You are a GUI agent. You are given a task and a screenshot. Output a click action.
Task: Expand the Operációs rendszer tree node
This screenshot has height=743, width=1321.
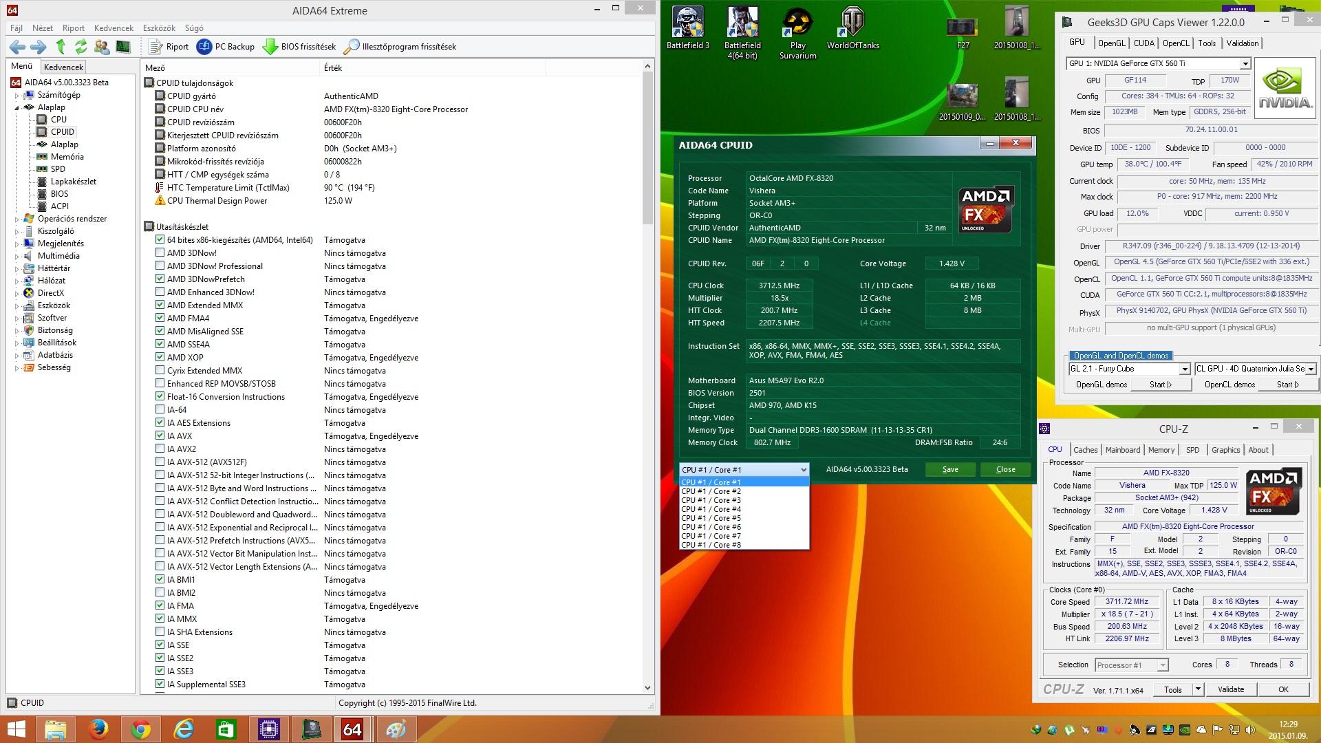pyautogui.click(x=17, y=219)
